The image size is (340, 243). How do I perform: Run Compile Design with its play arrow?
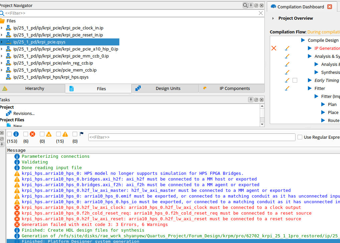303,40
